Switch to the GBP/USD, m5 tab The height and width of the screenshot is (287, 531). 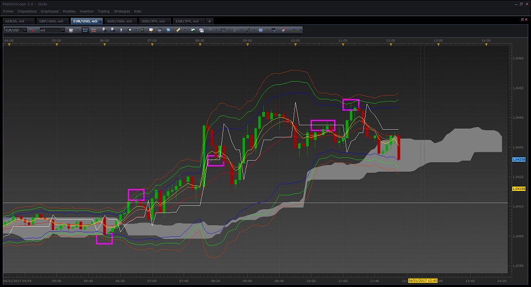[x=53, y=21]
